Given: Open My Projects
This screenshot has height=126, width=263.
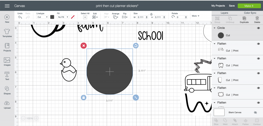Looking at the screenshot, I should click(x=218, y=6).
